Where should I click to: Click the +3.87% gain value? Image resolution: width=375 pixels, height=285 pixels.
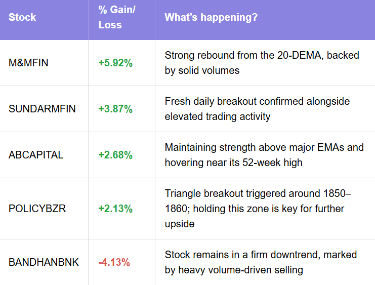click(x=115, y=109)
